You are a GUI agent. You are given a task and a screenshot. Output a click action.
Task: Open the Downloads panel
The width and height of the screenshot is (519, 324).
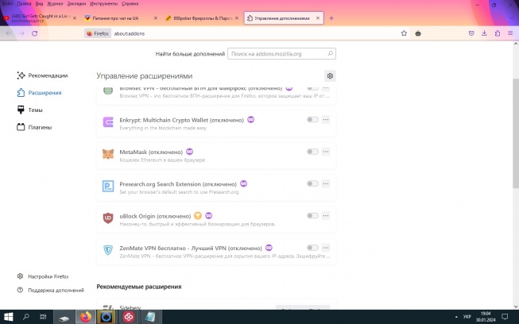484,33
